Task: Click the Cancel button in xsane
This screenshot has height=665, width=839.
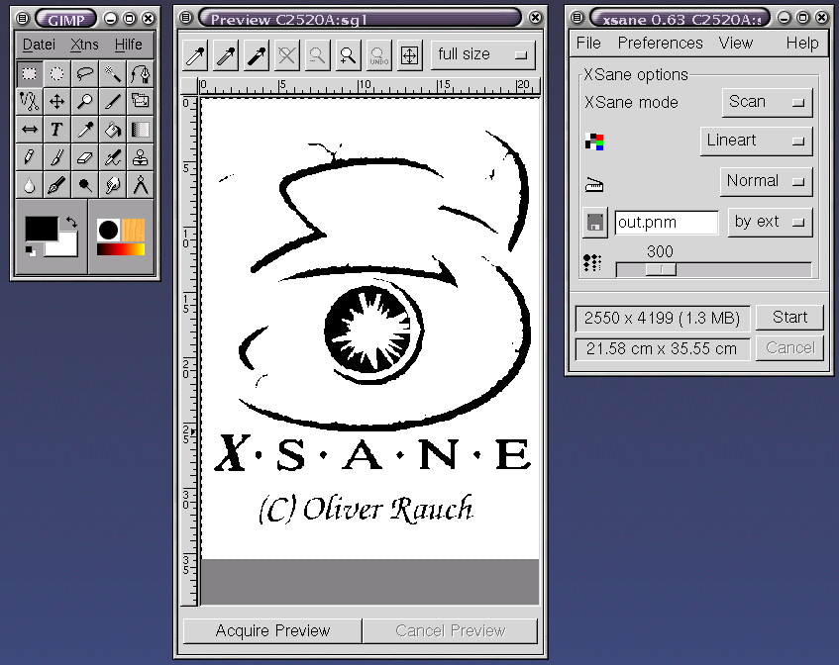Action: click(789, 348)
